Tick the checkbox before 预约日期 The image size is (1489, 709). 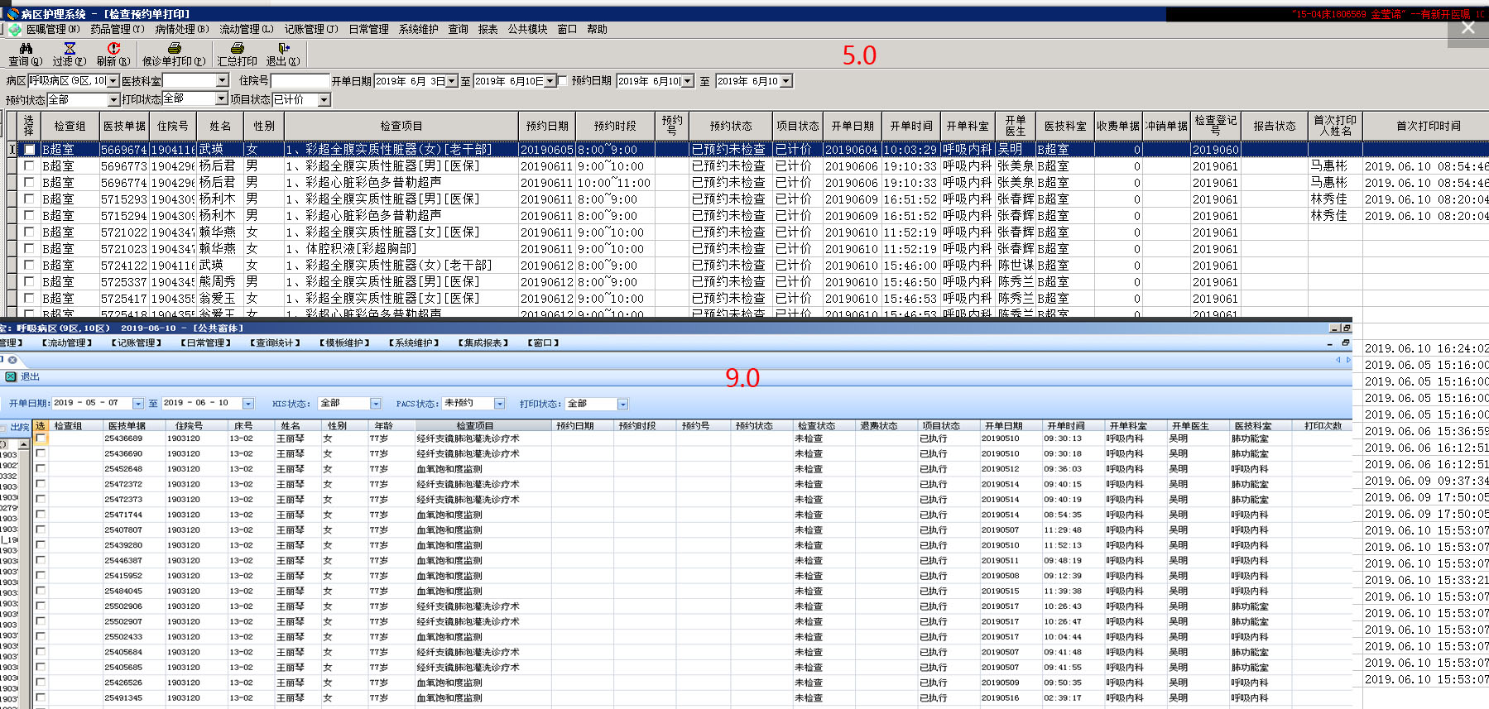[563, 81]
